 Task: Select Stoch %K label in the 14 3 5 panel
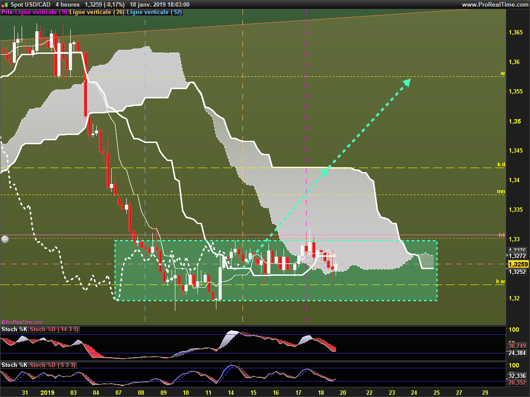tap(15, 329)
